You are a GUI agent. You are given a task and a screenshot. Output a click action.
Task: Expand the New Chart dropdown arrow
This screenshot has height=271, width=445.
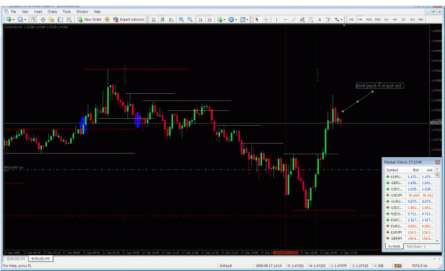14,19
